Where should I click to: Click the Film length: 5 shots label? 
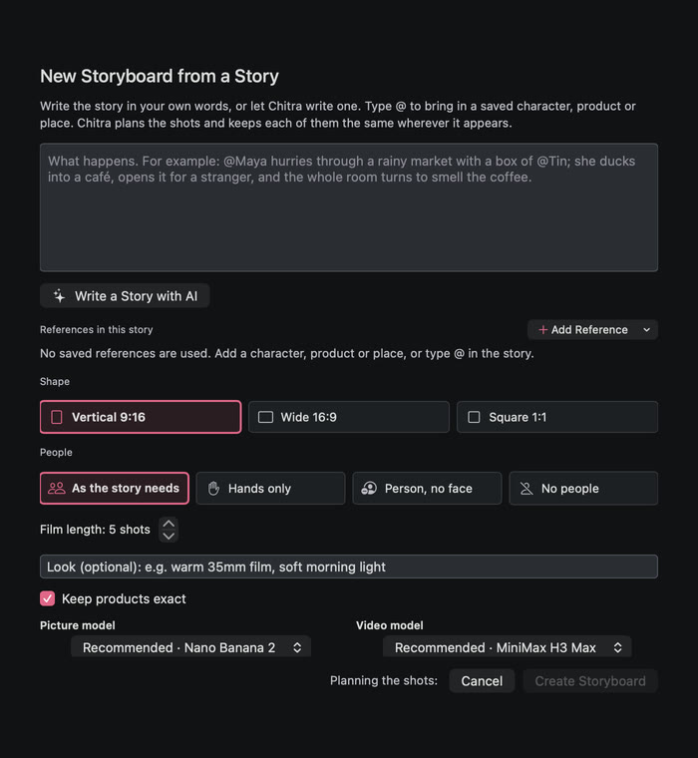coord(95,530)
